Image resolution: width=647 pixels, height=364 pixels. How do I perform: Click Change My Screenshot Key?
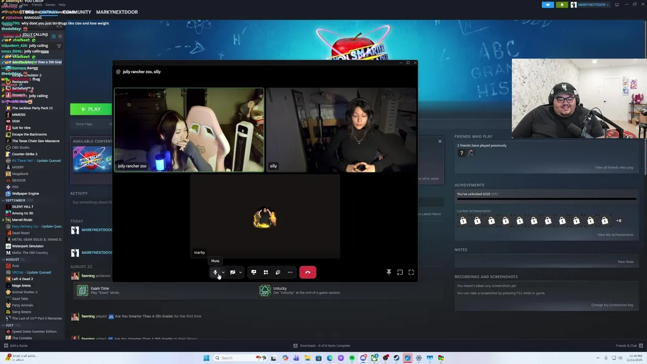pos(612,305)
